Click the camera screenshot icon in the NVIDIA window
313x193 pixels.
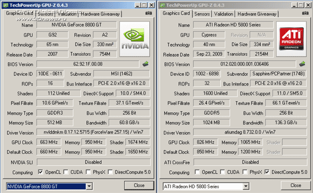click(x=149, y=13)
